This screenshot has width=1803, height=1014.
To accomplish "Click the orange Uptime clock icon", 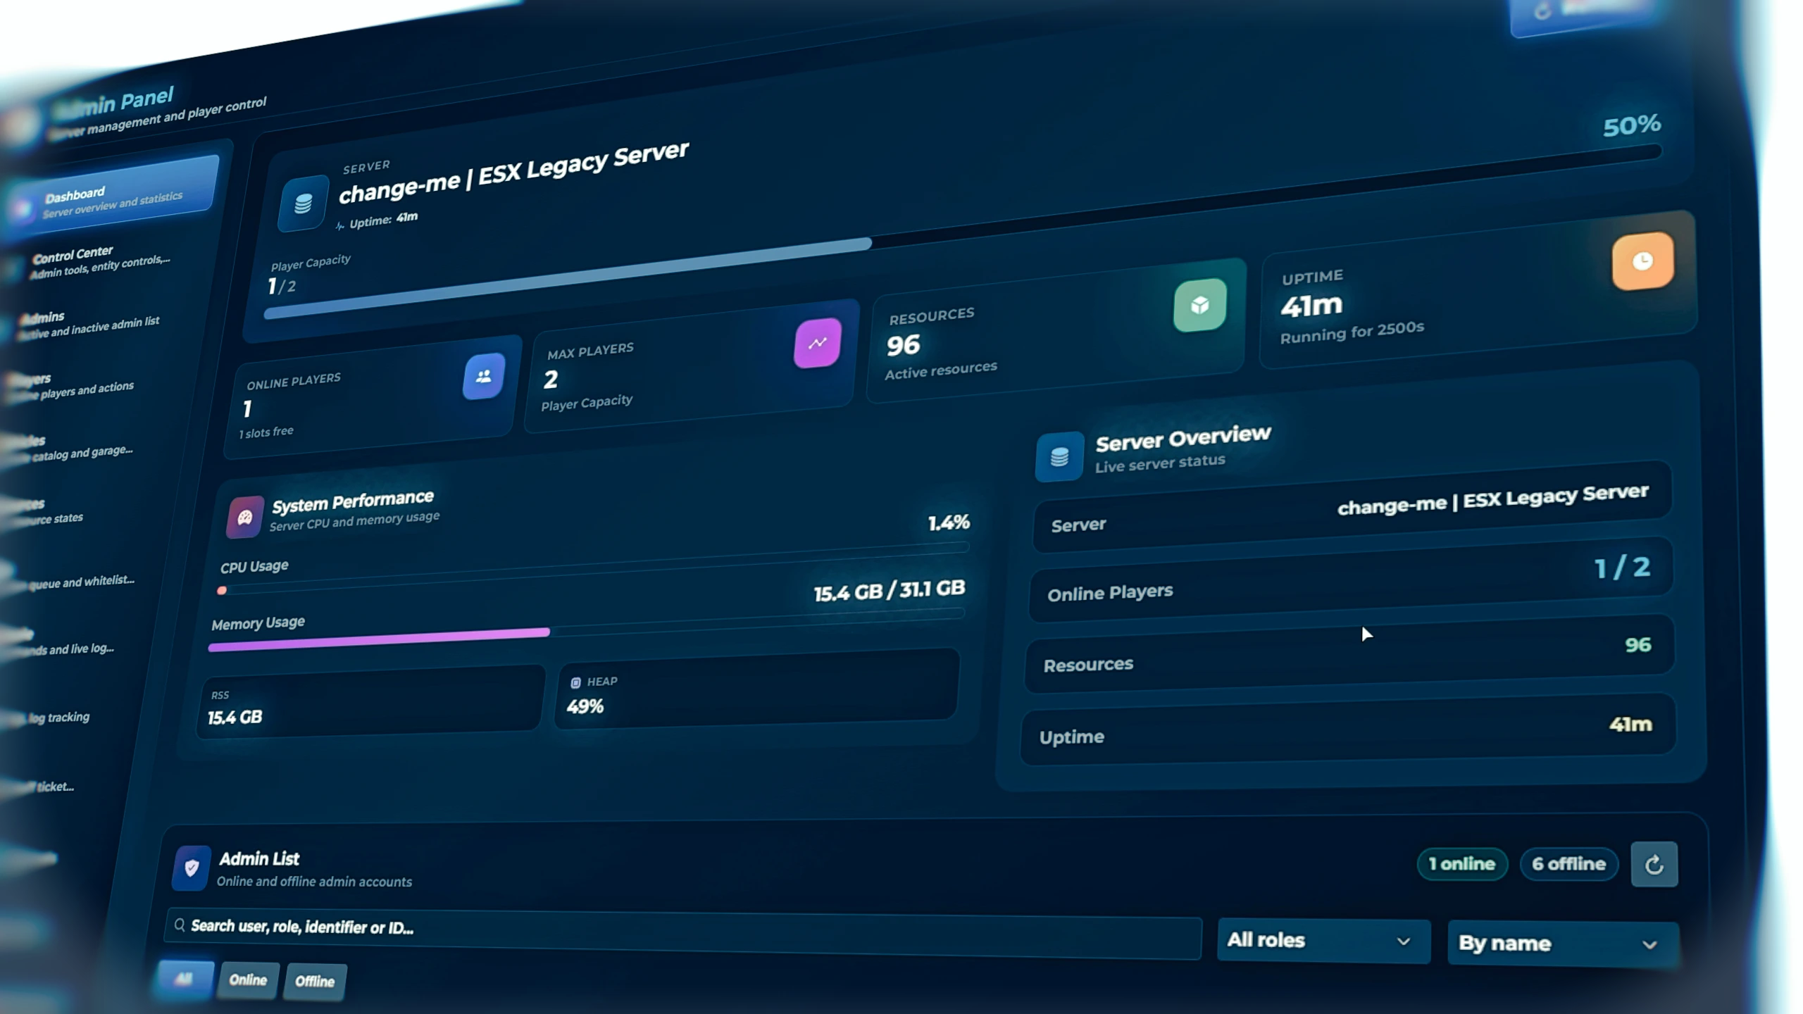I will 1642,261.
